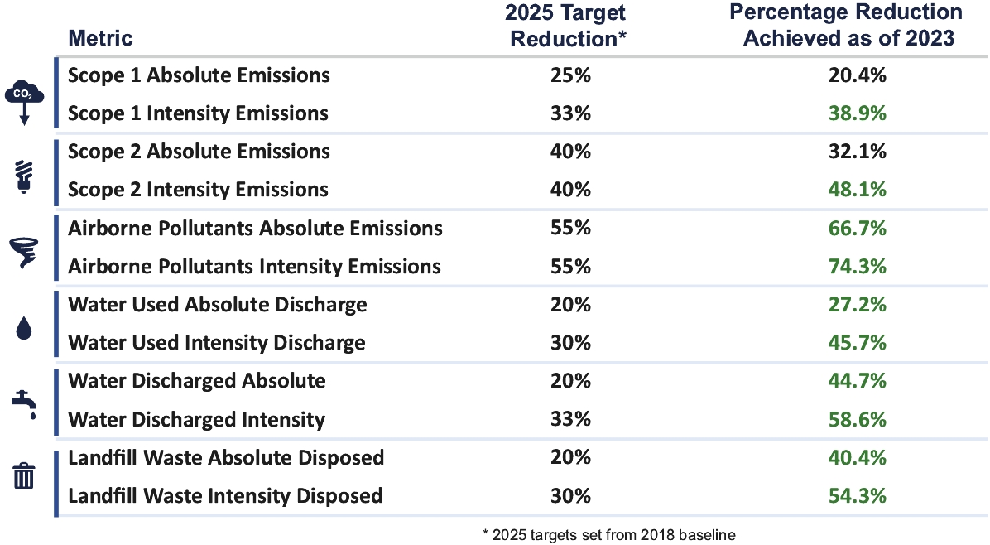This screenshot has height=545, width=990.
Task: Select Water Discharged Absolute label
Action: [x=197, y=381]
